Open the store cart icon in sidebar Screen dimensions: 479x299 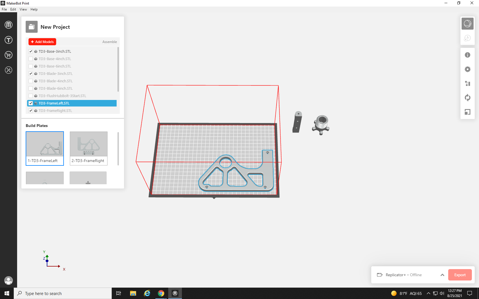tap(9, 55)
